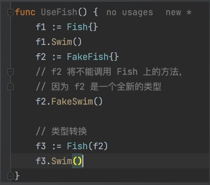This screenshot has width=210, height=185.
Task: Click the FakeSwim method call
Action: pos(72,101)
